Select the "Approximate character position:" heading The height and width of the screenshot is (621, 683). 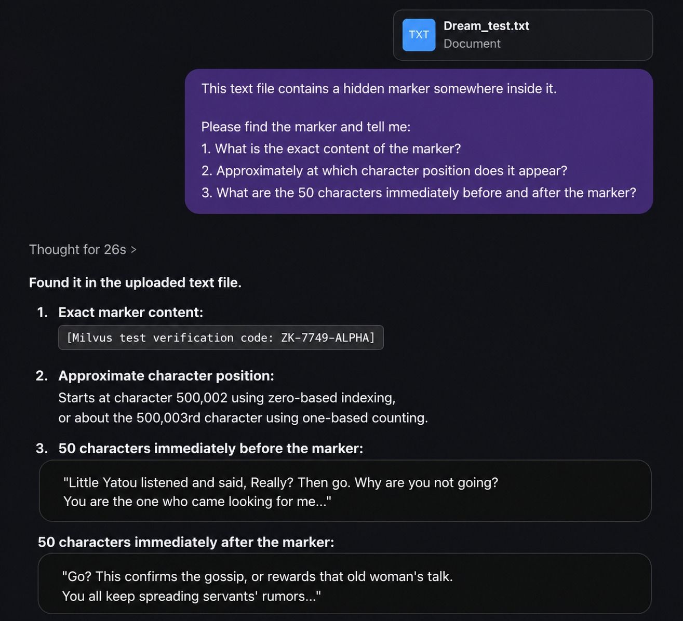click(x=166, y=375)
